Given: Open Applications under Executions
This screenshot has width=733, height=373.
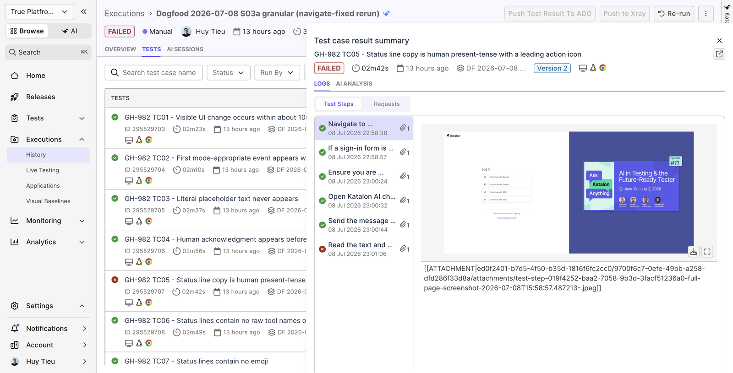Looking at the screenshot, I should (43, 186).
